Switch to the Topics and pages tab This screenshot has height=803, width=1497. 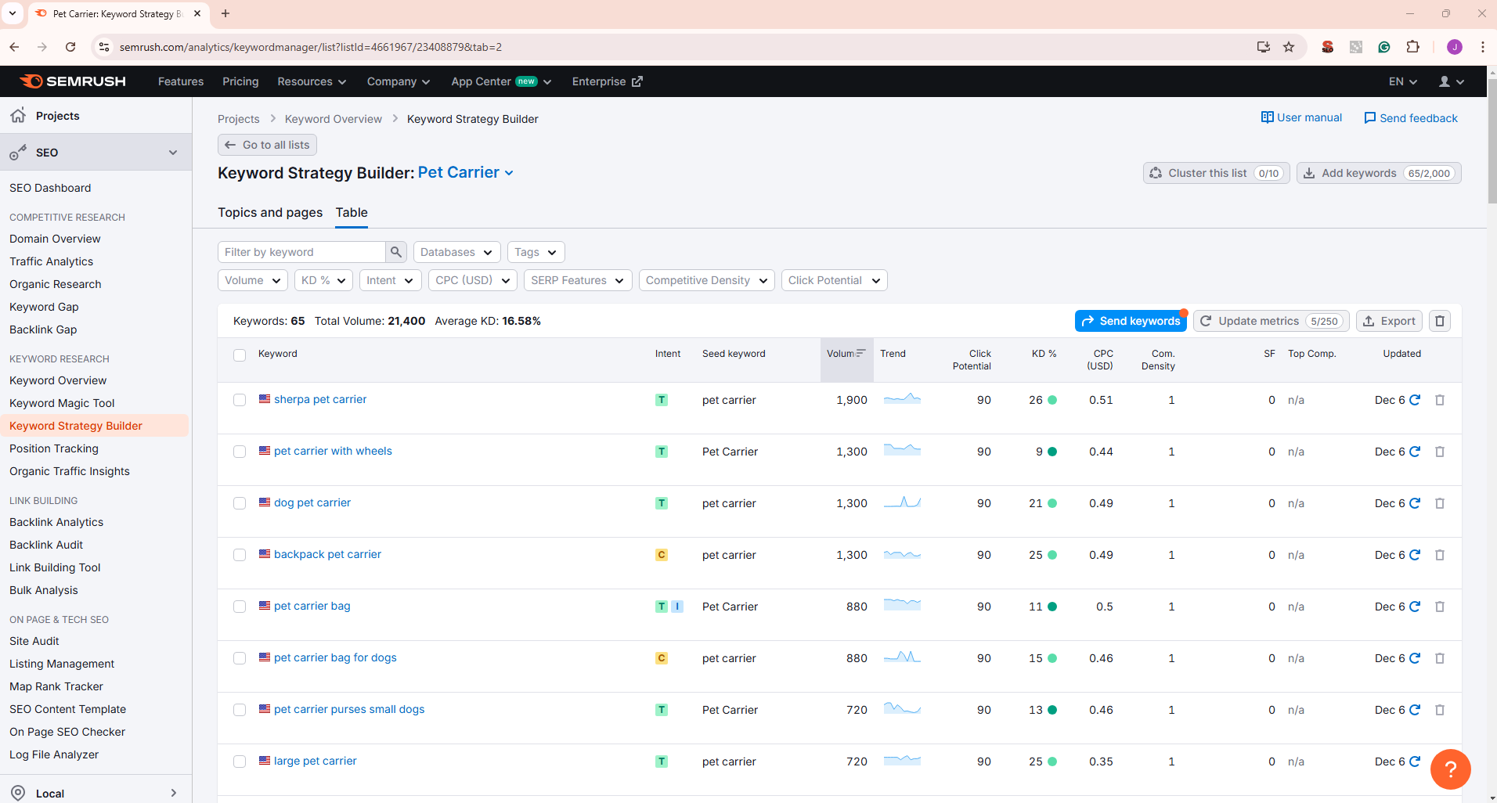pos(270,212)
